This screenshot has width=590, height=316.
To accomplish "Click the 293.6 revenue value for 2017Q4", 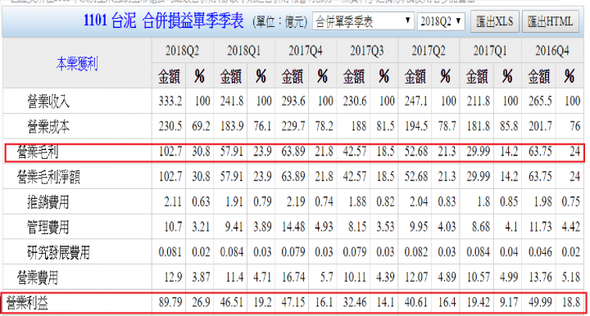I will 293,101.
